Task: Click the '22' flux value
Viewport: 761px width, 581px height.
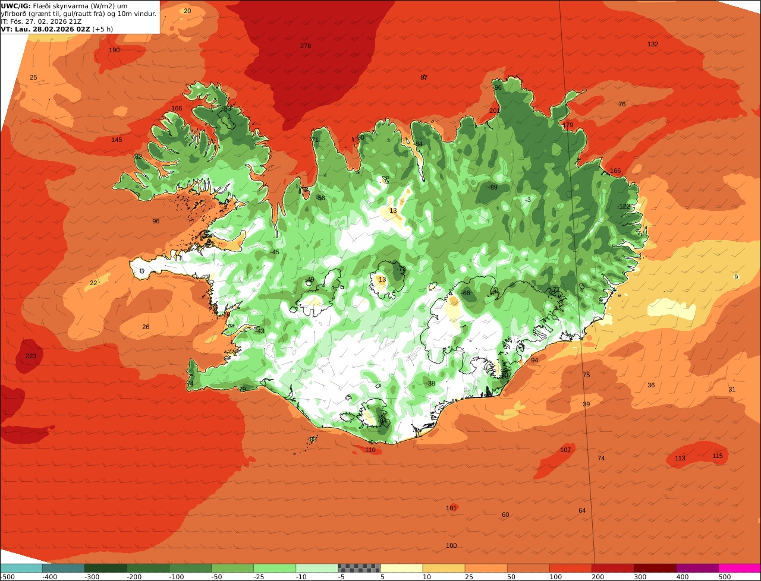Action: 93,283
